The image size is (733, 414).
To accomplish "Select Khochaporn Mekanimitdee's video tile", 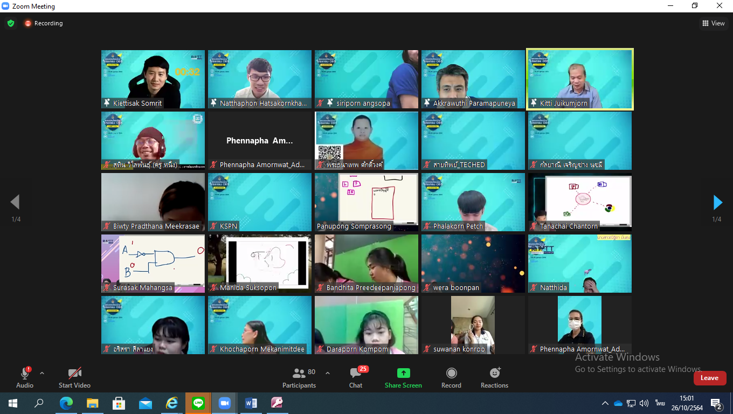I will click(260, 325).
